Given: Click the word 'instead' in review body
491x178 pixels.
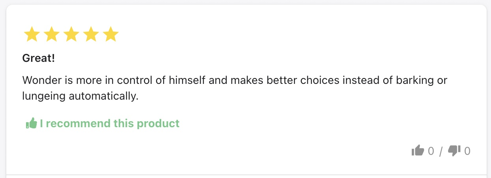Looking at the screenshot, I should 359,80.
